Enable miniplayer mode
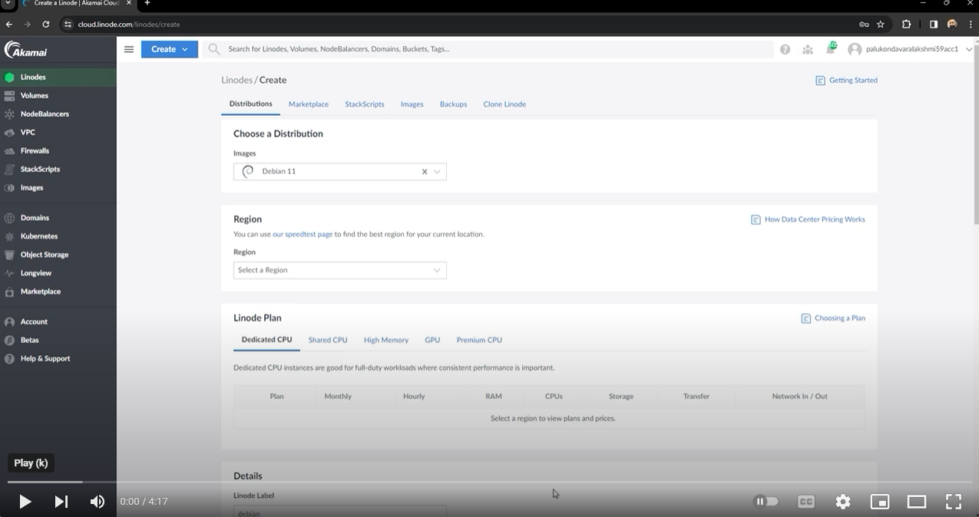This screenshot has height=517, width=979. coord(880,502)
